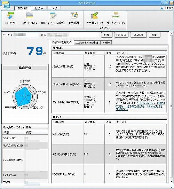Open the e-まちタウンはこちら link
Viewport: 174px width, 189px height.
click(x=135, y=106)
